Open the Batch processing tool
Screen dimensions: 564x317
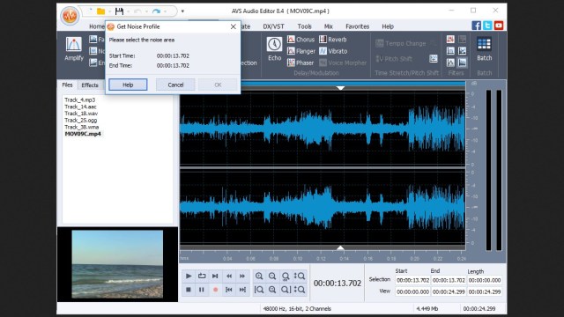coord(484,49)
